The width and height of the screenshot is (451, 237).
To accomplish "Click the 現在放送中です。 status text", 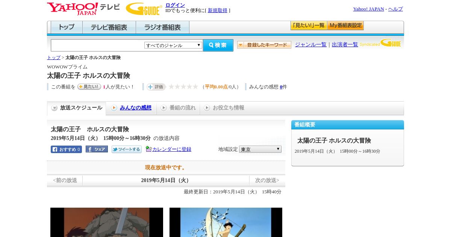I will 166,167.
